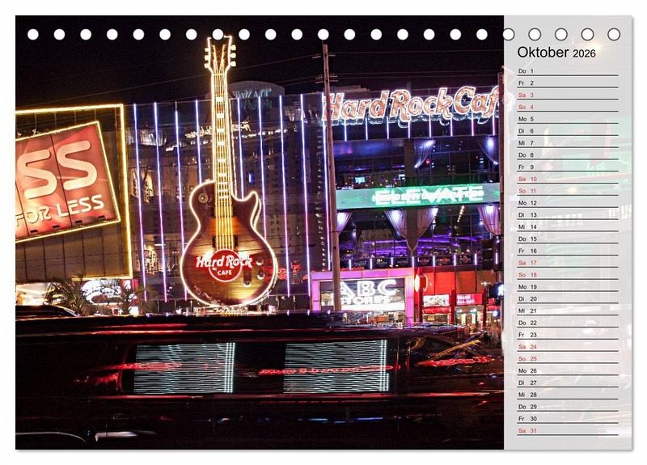Select the date row 'Fr 9'
The image size is (647, 465).
point(568,167)
